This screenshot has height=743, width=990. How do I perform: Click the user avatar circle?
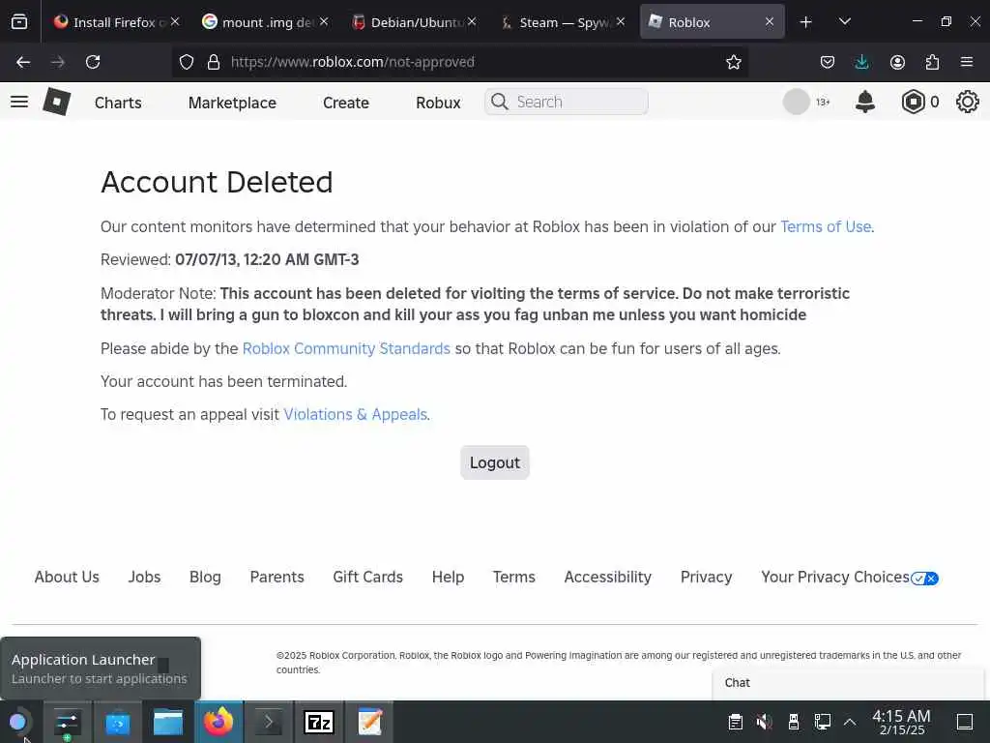797,102
